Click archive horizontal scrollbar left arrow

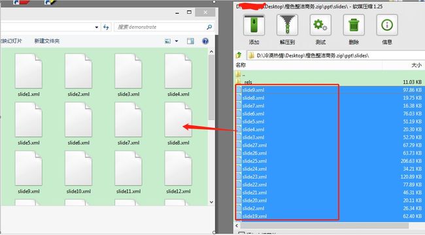click(237, 225)
